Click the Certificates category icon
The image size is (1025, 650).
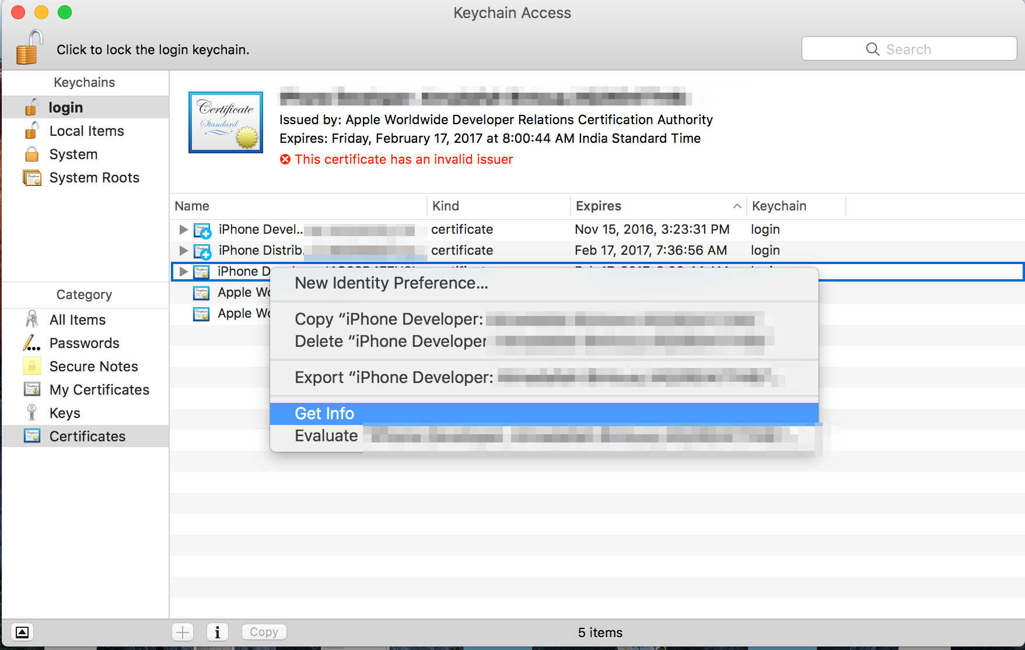click(32, 435)
